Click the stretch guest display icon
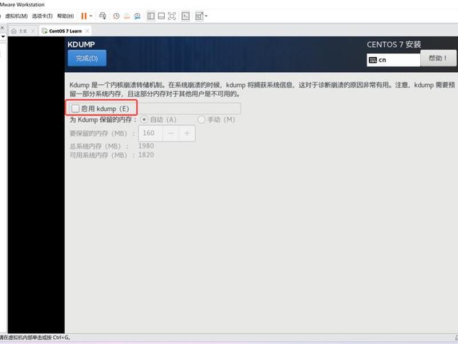This screenshot has width=458, height=344. pyautogui.click(x=199, y=16)
